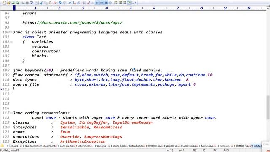The width and height of the screenshot is (270, 152).
Task: Switch to the Hero.java tab
Action: 225,146
